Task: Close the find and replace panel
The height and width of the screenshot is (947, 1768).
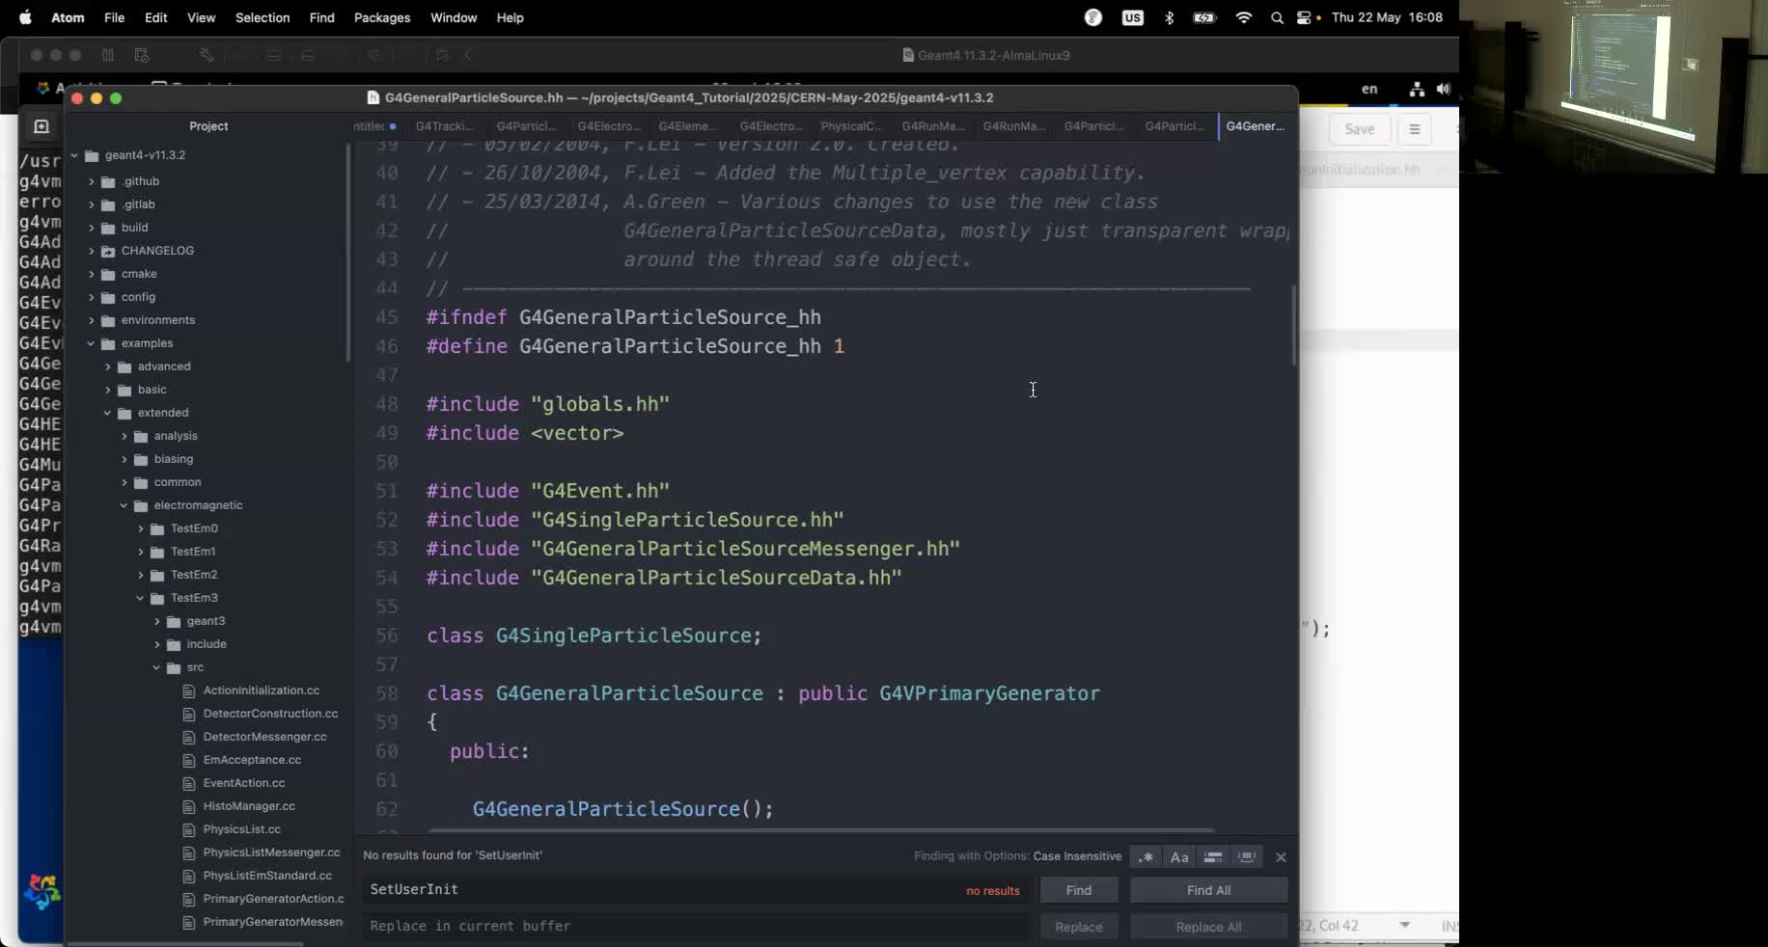Action: tap(1281, 856)
